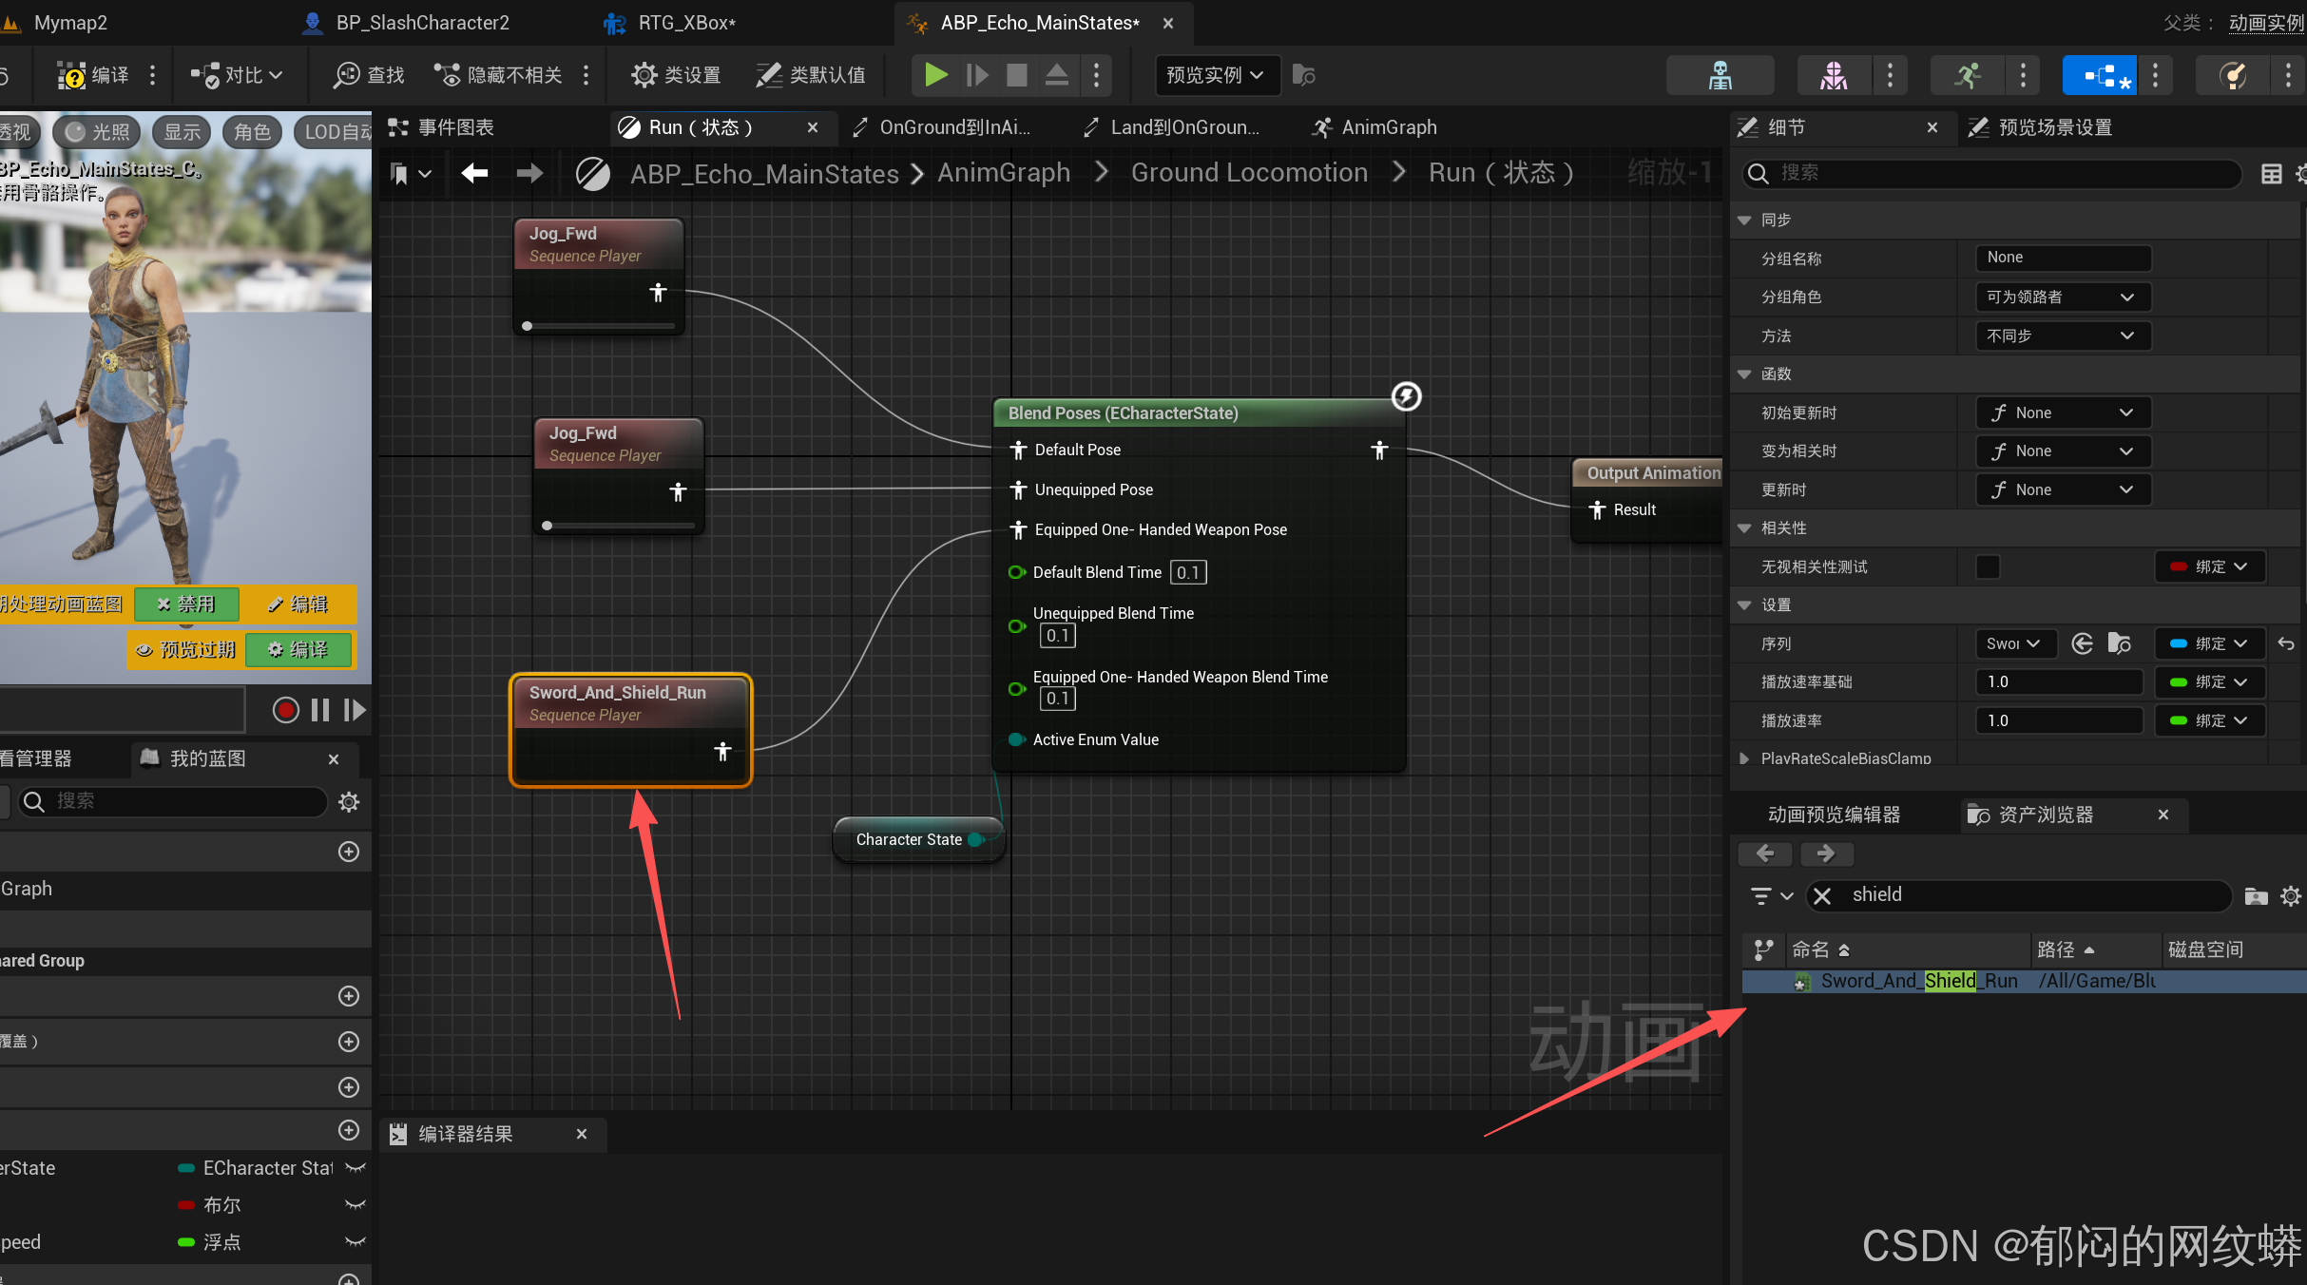Screen dimensions: 2307x1285
Task: Click the green Play simulation button
Action: pos(936,74)
